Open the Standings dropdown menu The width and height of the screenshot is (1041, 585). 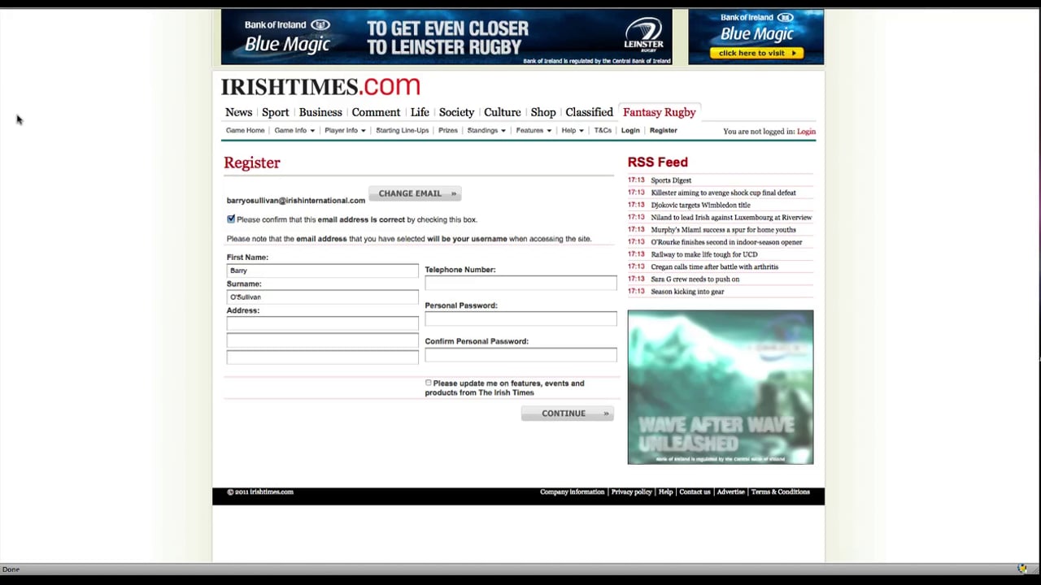[x=486, y=130]
